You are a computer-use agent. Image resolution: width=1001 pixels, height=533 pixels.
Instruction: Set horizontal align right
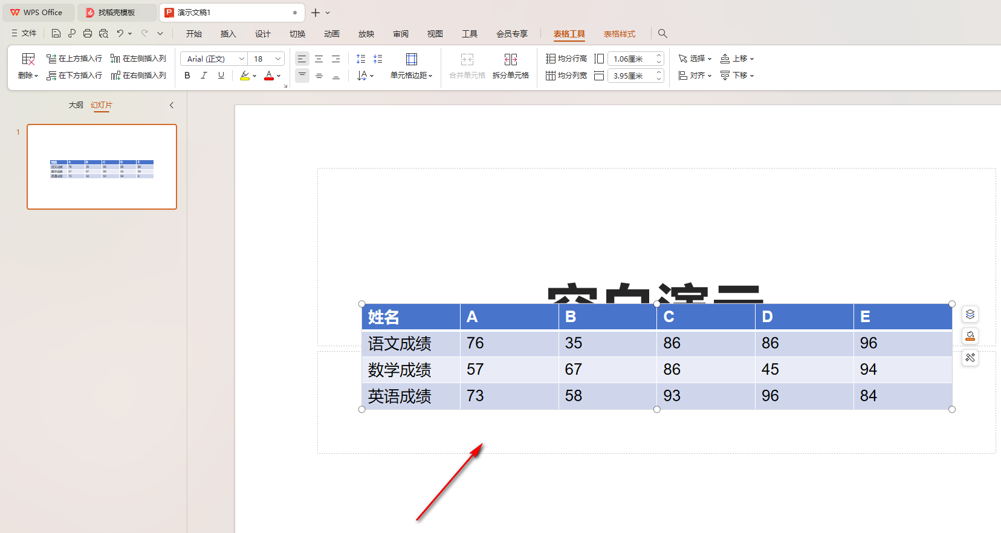pos(336,59)
